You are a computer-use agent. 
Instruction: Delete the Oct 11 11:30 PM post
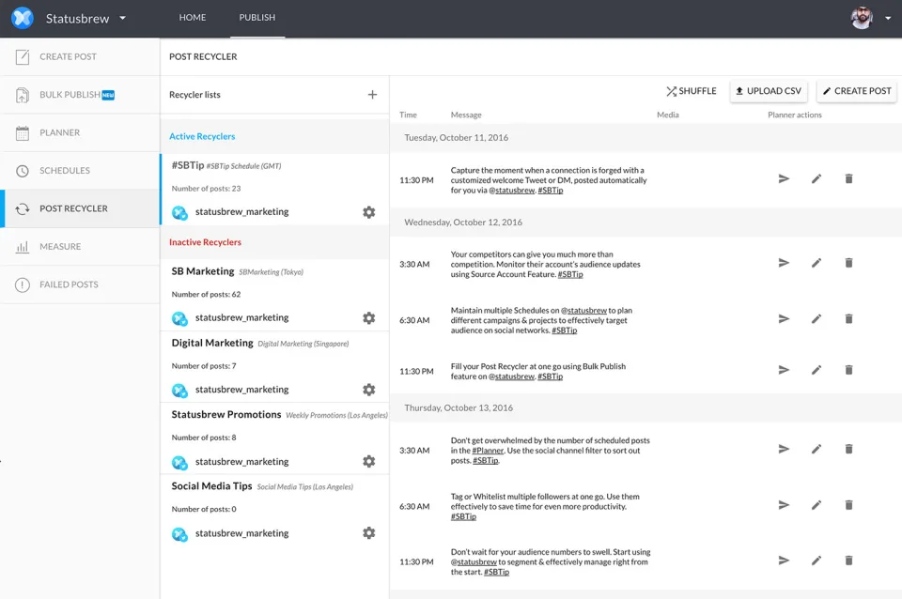pos(848,178)
